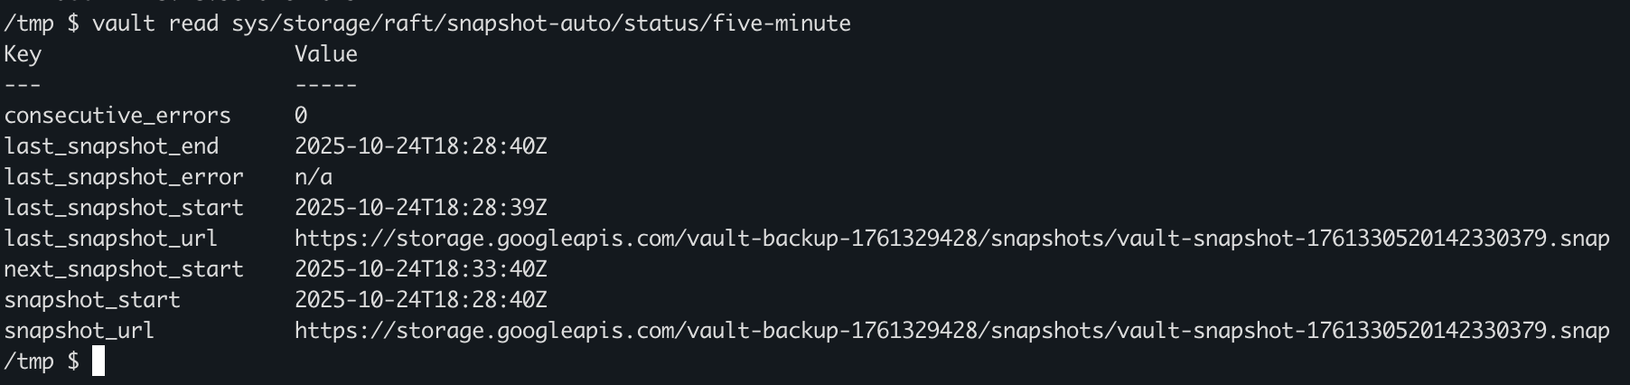1630x385 pixels.
Task: Click the next_snapshot_start key
Action: point(124,269)
